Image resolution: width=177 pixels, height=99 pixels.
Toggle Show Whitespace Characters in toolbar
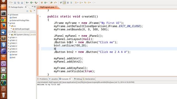click(71, 2)
